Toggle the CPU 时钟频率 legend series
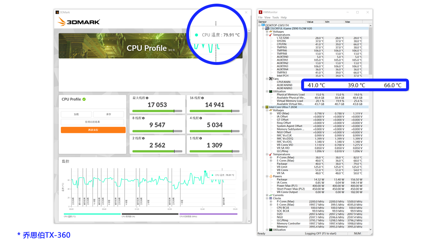Screen dimensions: 429x245 pyautogui.click(x=208, y=215)
